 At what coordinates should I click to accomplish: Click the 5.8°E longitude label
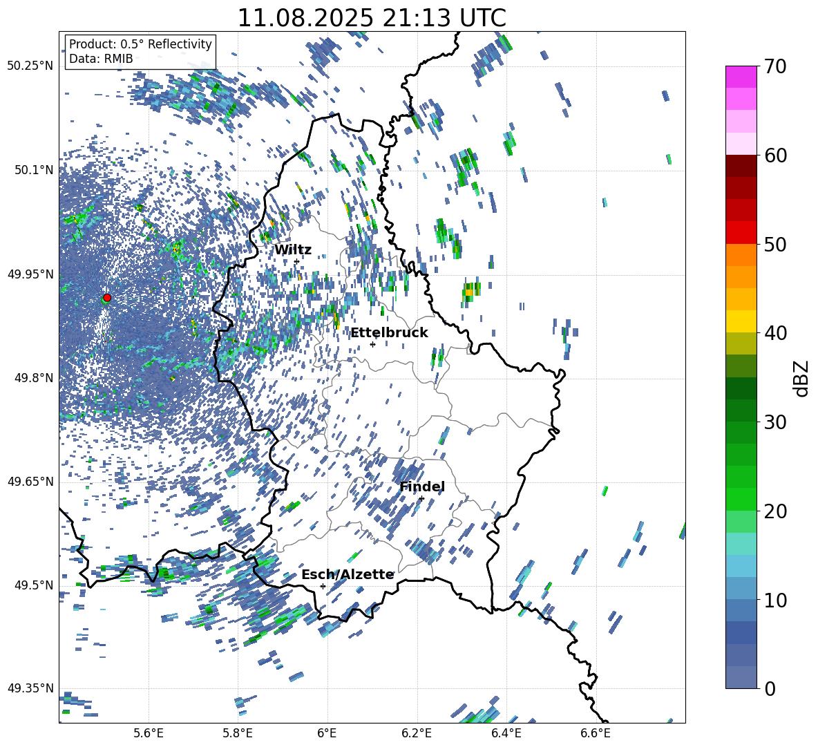pyautogui.click(x=238, y=733)
